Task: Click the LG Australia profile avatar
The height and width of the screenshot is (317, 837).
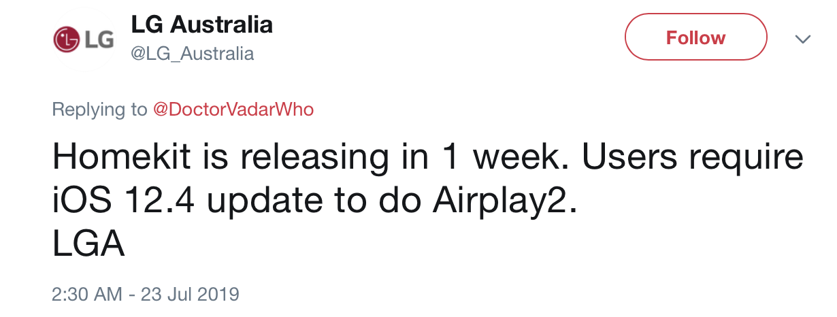Action: click(83, 39)
